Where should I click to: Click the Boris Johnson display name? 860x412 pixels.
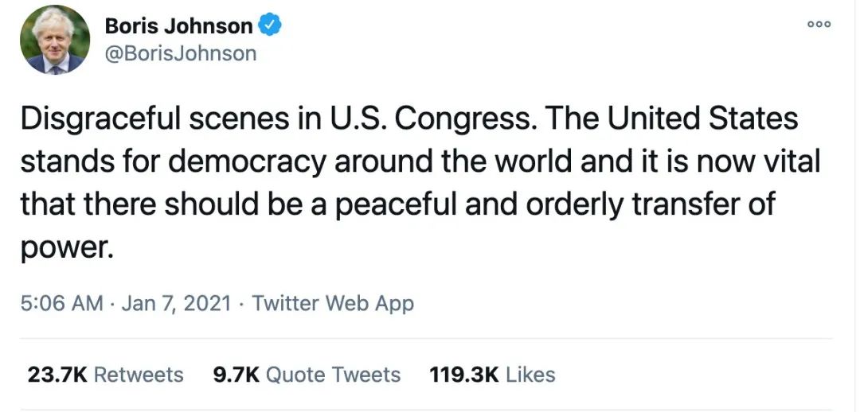178,25
